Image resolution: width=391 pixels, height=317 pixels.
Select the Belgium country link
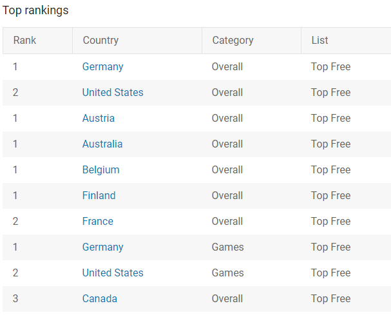click(101, 170)
